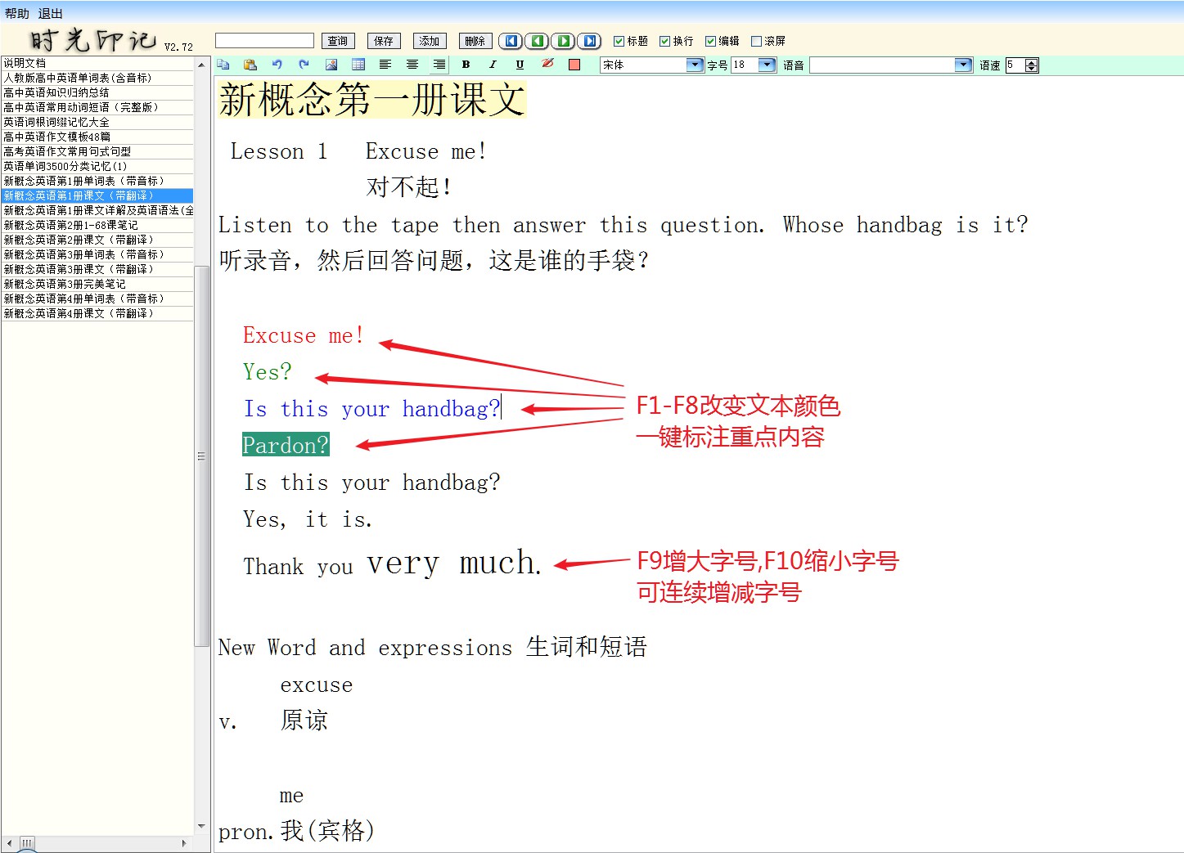
Task: Select 高中英语知识归纳总结 document
Action: tap(97, 92)
